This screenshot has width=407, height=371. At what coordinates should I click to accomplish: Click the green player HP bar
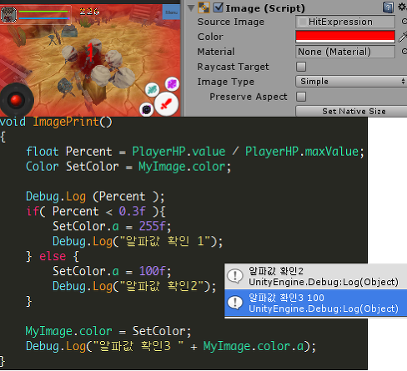[43, 12]
